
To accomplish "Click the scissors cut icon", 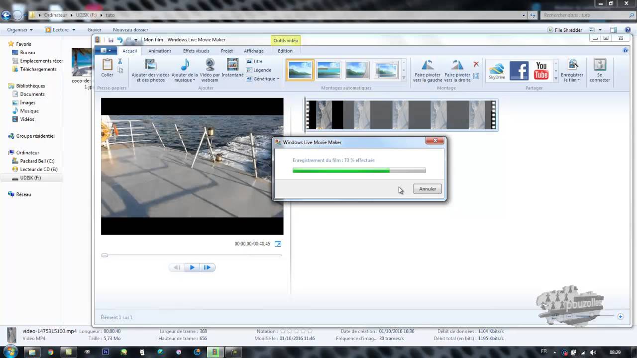I will click(x=120, y=62).
